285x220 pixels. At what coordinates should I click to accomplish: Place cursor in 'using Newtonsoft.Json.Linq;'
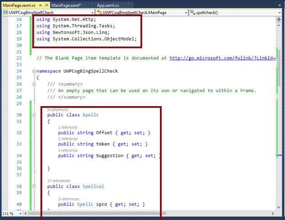click(73, 32)
